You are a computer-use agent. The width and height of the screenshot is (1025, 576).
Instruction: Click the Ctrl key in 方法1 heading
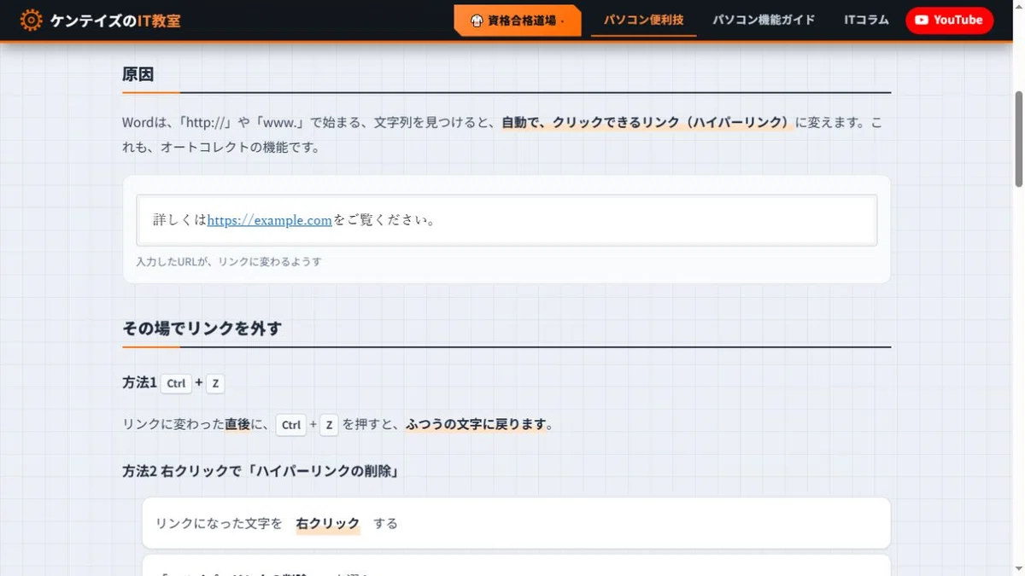click(x=176, y=383)
